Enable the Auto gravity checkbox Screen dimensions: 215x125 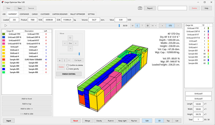(x=68, y=69)
